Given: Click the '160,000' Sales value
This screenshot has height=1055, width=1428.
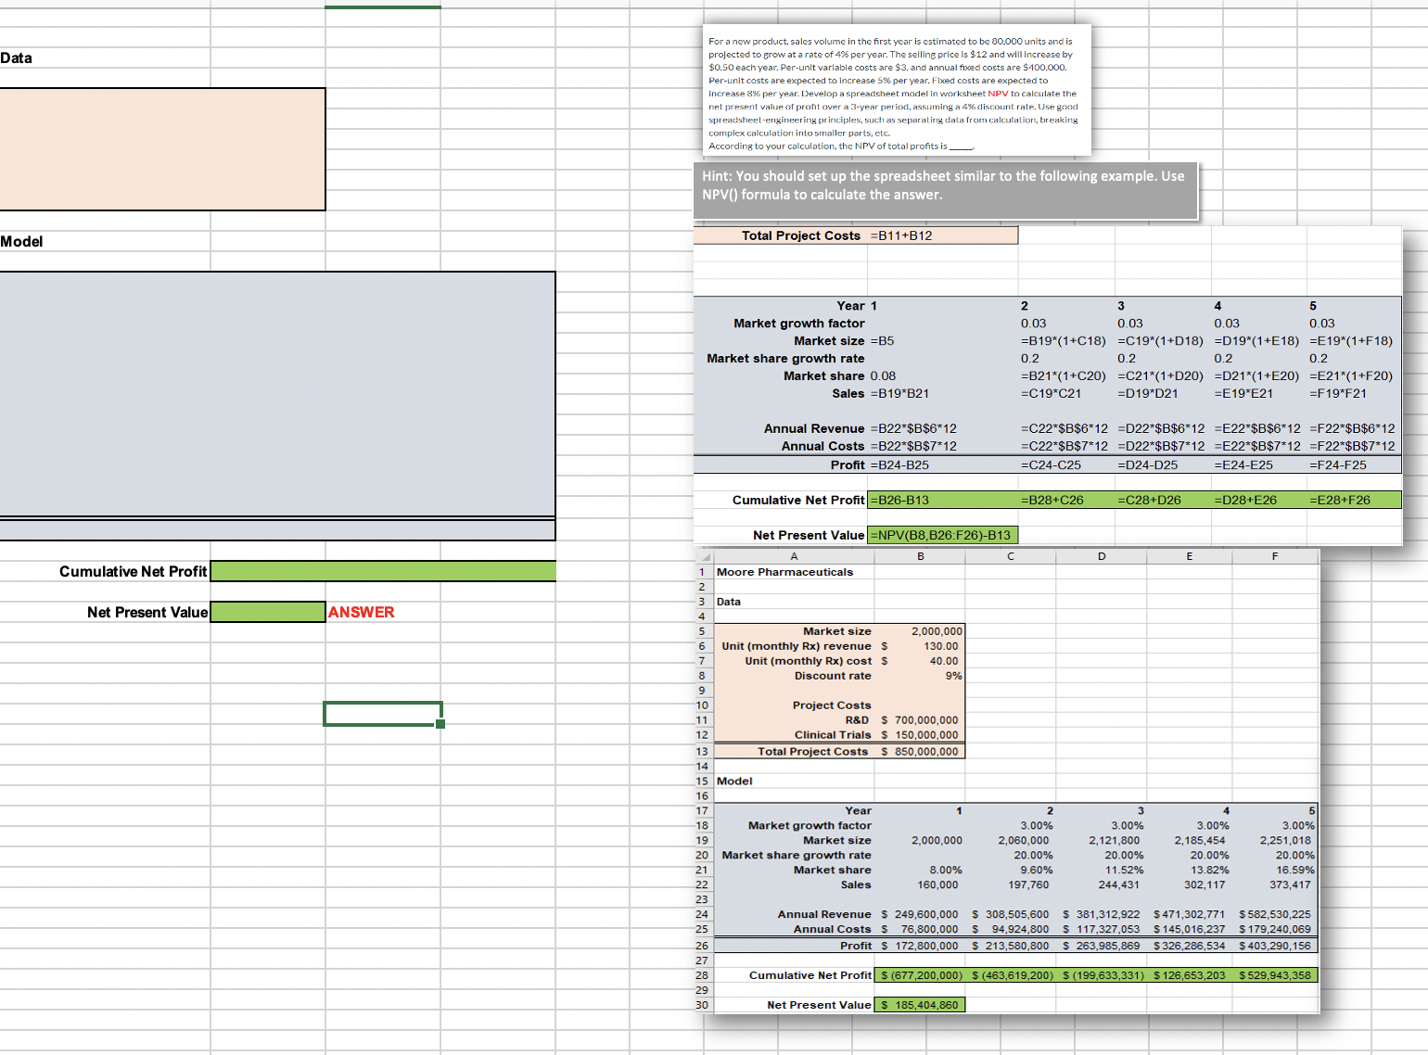Looking at the screenshot, I should [937, 885].
